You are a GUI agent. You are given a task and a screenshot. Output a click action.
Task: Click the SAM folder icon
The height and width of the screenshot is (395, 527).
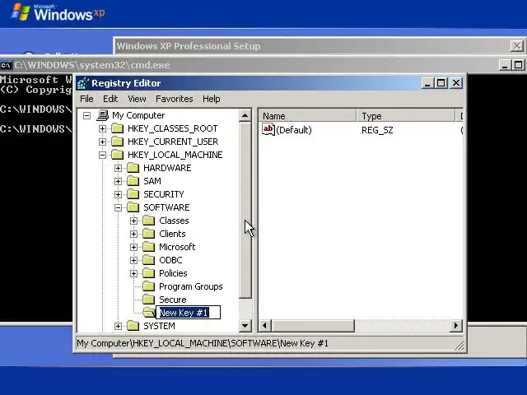pos(133,181)
